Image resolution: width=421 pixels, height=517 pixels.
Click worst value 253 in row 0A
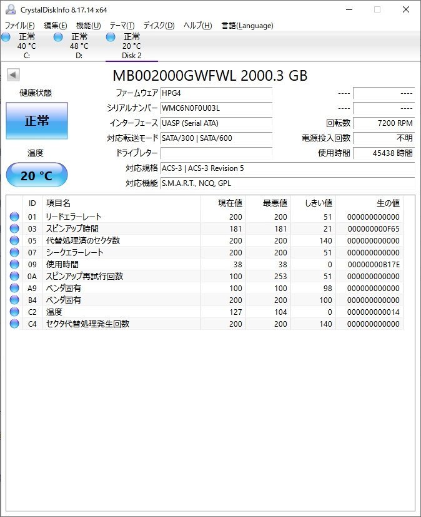(280, 276)
